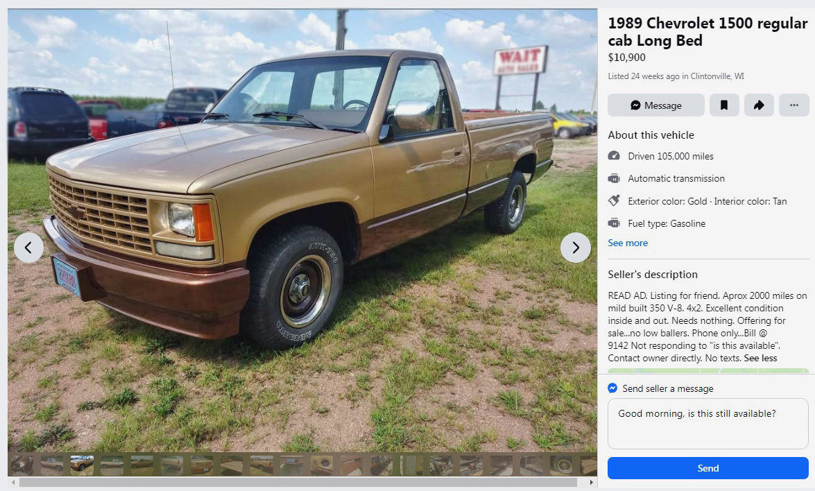Share the listing via arrow icon

pos(759,105)
